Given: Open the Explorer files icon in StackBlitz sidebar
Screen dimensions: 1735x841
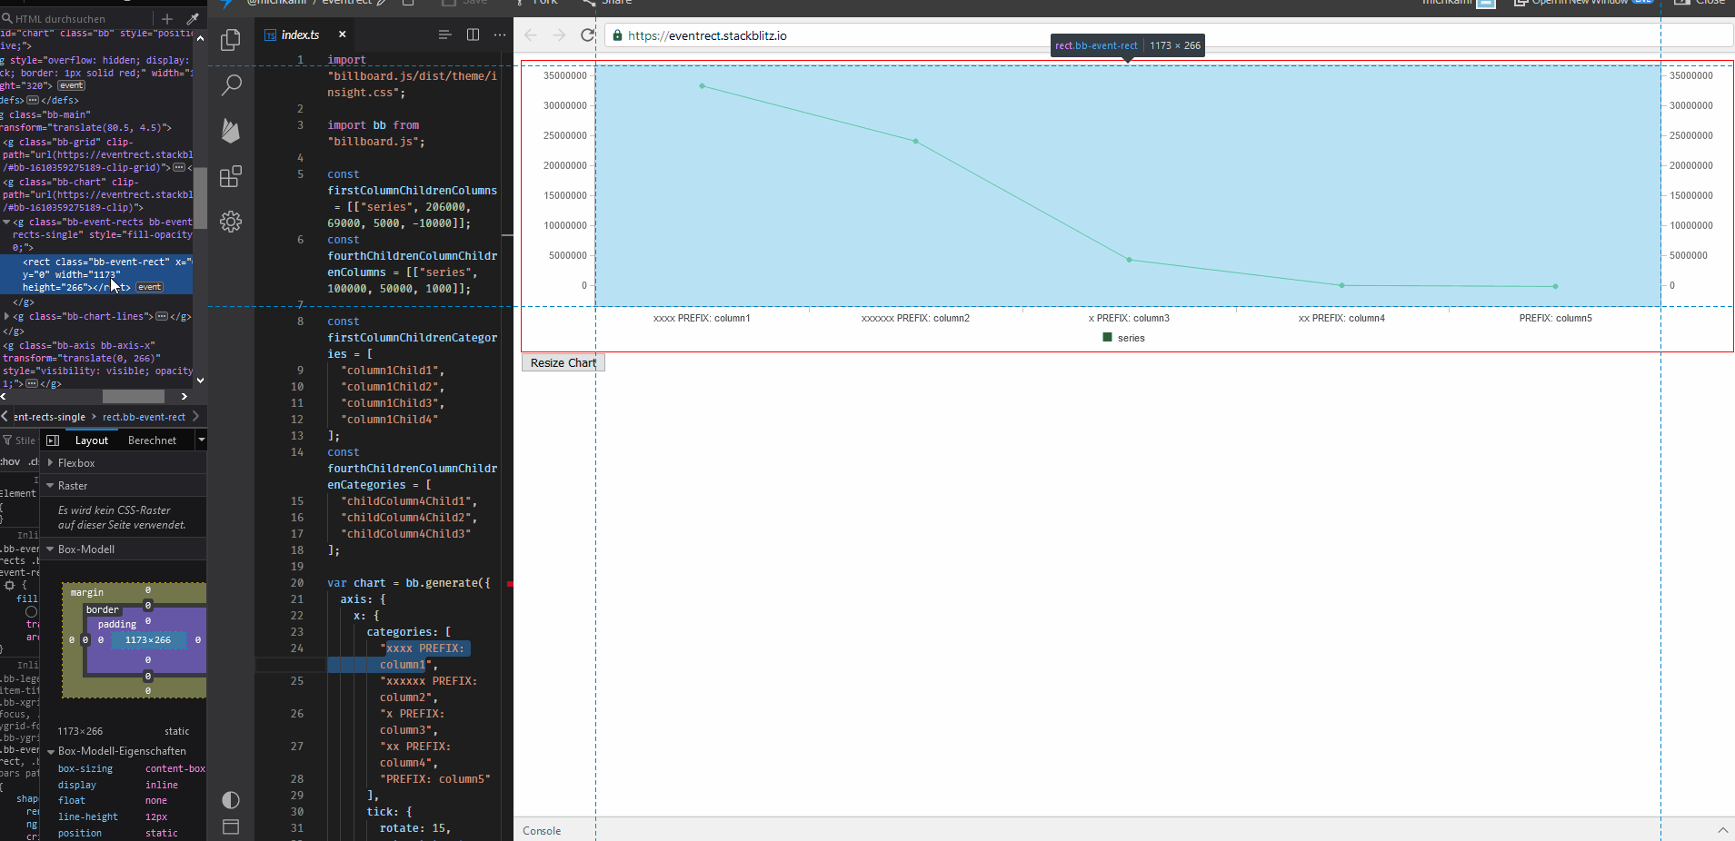Looking at the screenshot, I should (231, 40).
